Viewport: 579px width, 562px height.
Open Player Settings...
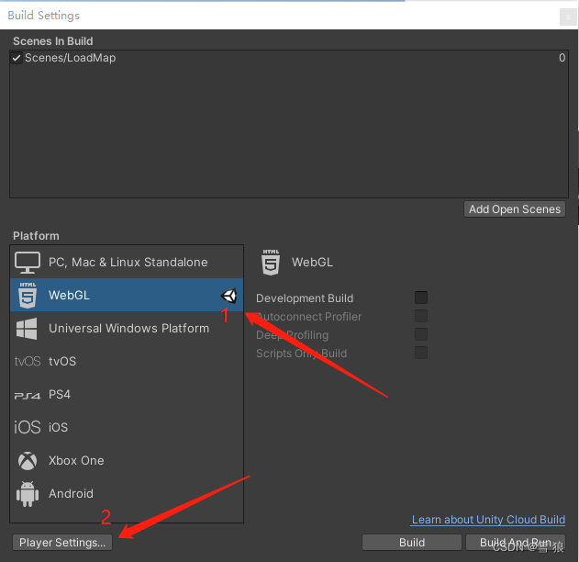click(62, 543)
